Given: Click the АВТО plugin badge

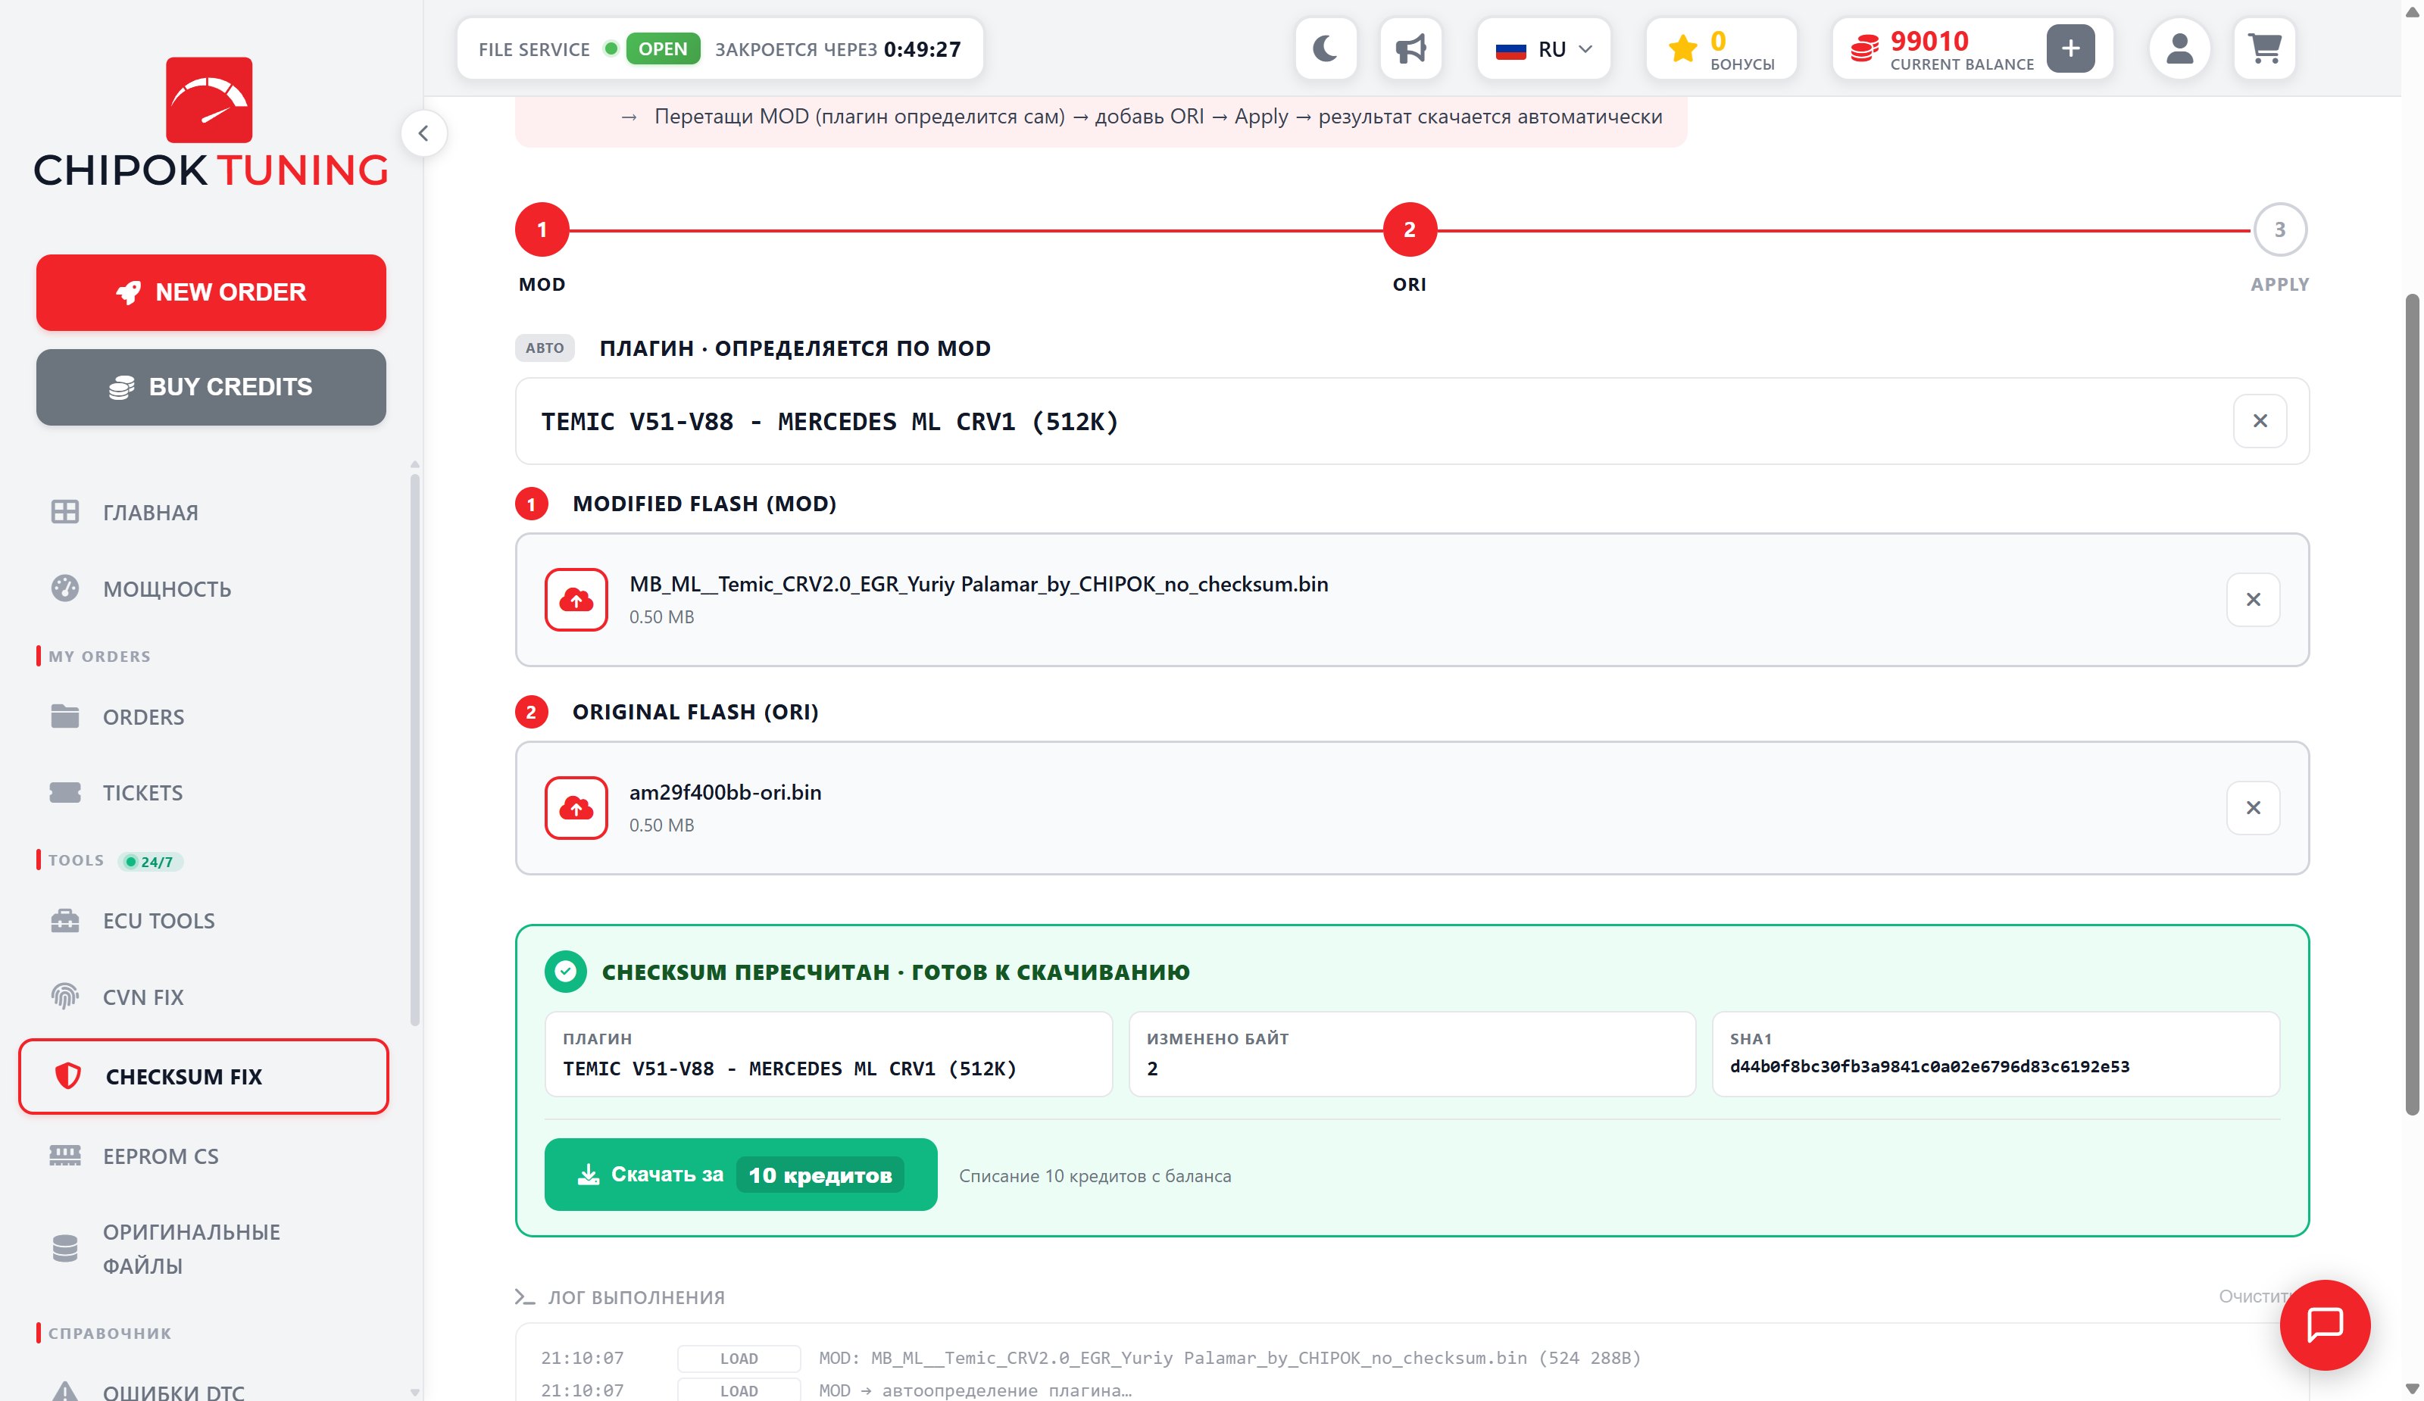Looking at the screenshot, I should [545, 347].
